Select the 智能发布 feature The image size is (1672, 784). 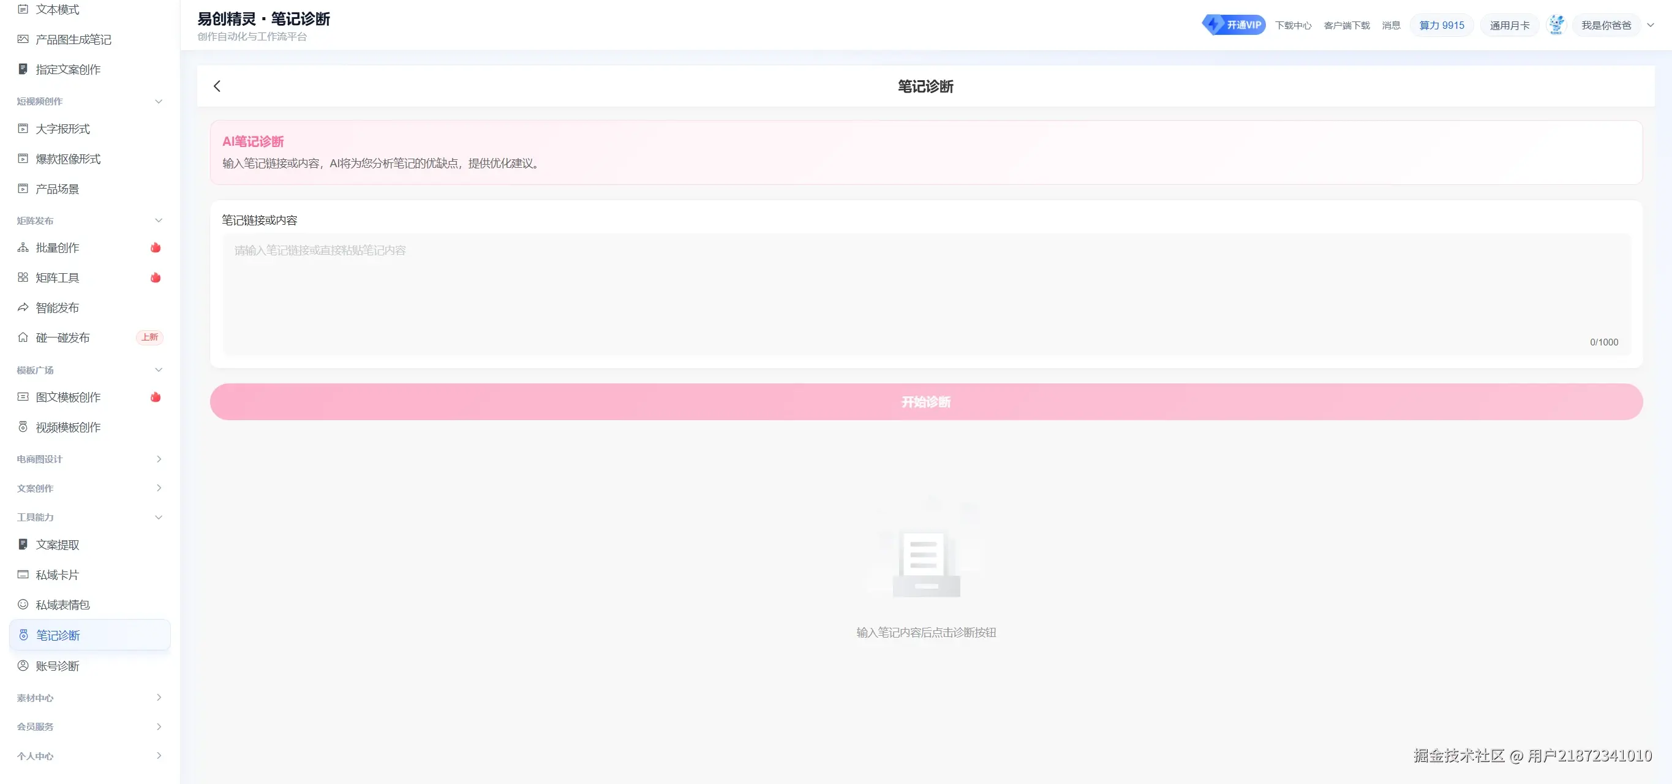pos(57,307)
